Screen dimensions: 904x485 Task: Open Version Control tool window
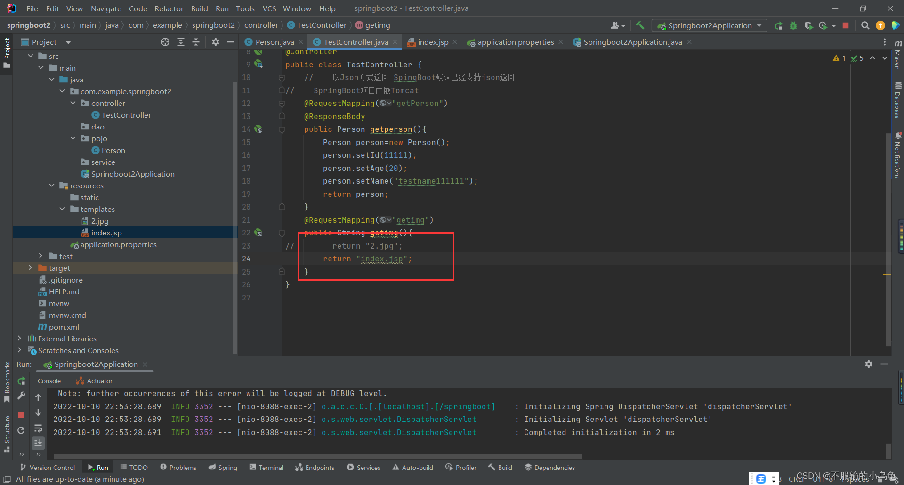(x=47, y=467)
